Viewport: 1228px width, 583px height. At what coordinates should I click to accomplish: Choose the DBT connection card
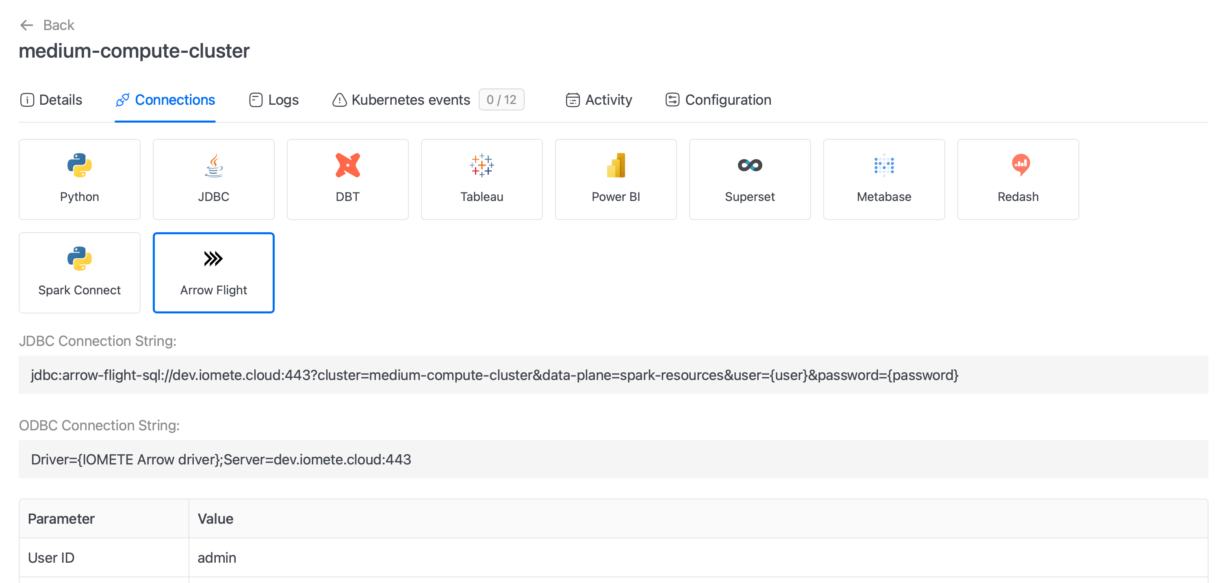(347, 179)
